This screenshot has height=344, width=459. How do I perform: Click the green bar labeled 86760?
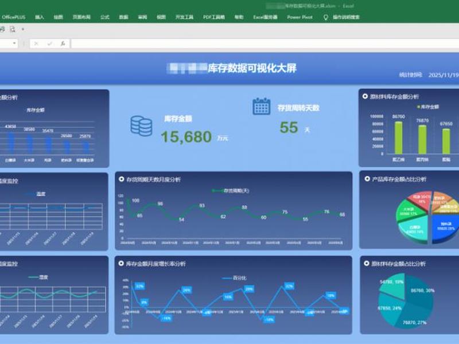(x=398, y=138)
